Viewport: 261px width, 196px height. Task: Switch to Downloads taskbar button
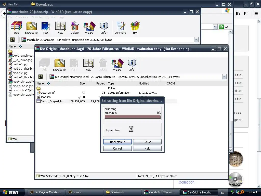(x=122, y=192)
